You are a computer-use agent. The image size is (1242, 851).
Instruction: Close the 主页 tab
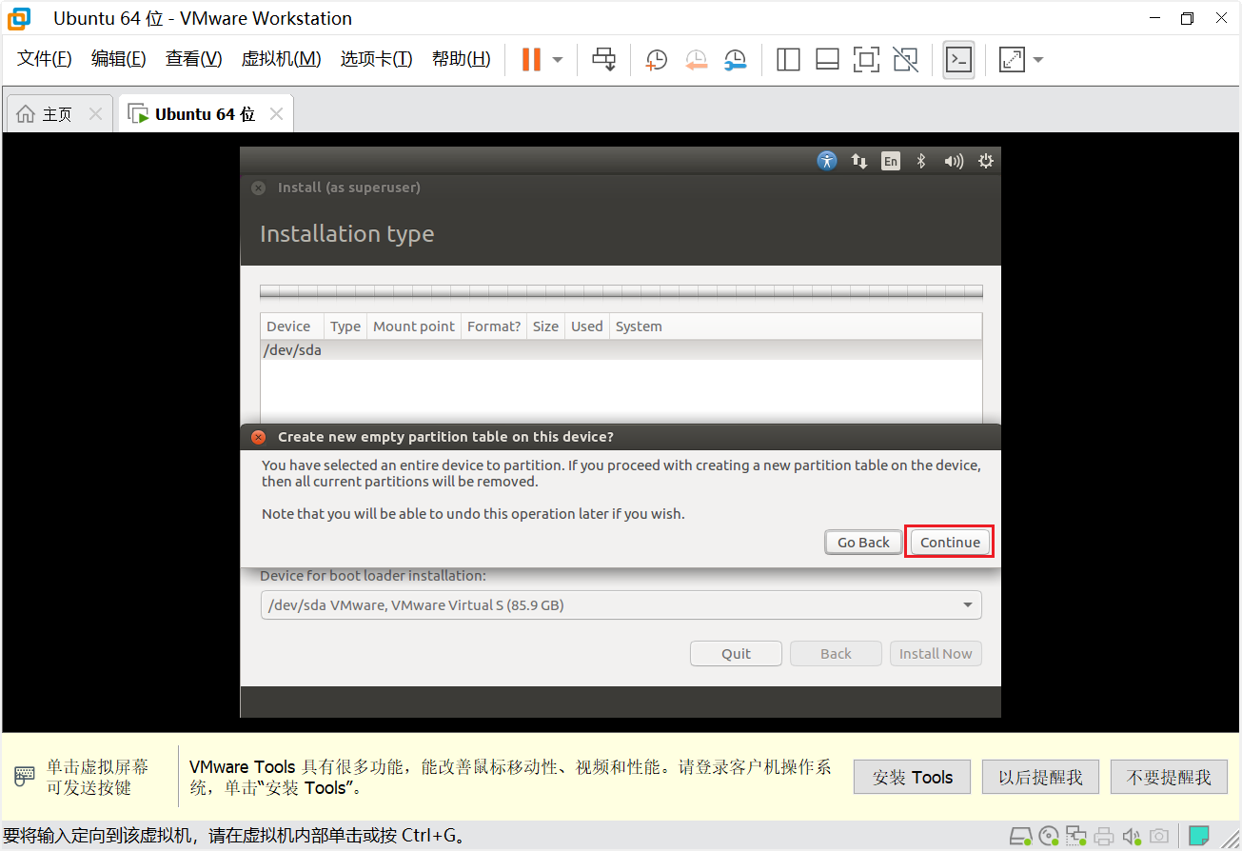[x=95, y=114]
